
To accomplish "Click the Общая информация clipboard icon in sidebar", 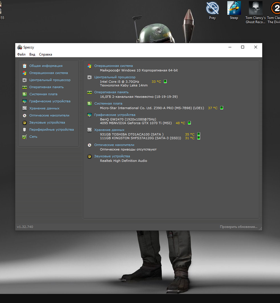I will point(25,66).
